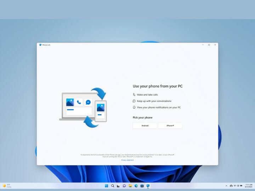The image size is (255, 191).
Task: Choose iPhone as your phone
Action: pos(170,126)
